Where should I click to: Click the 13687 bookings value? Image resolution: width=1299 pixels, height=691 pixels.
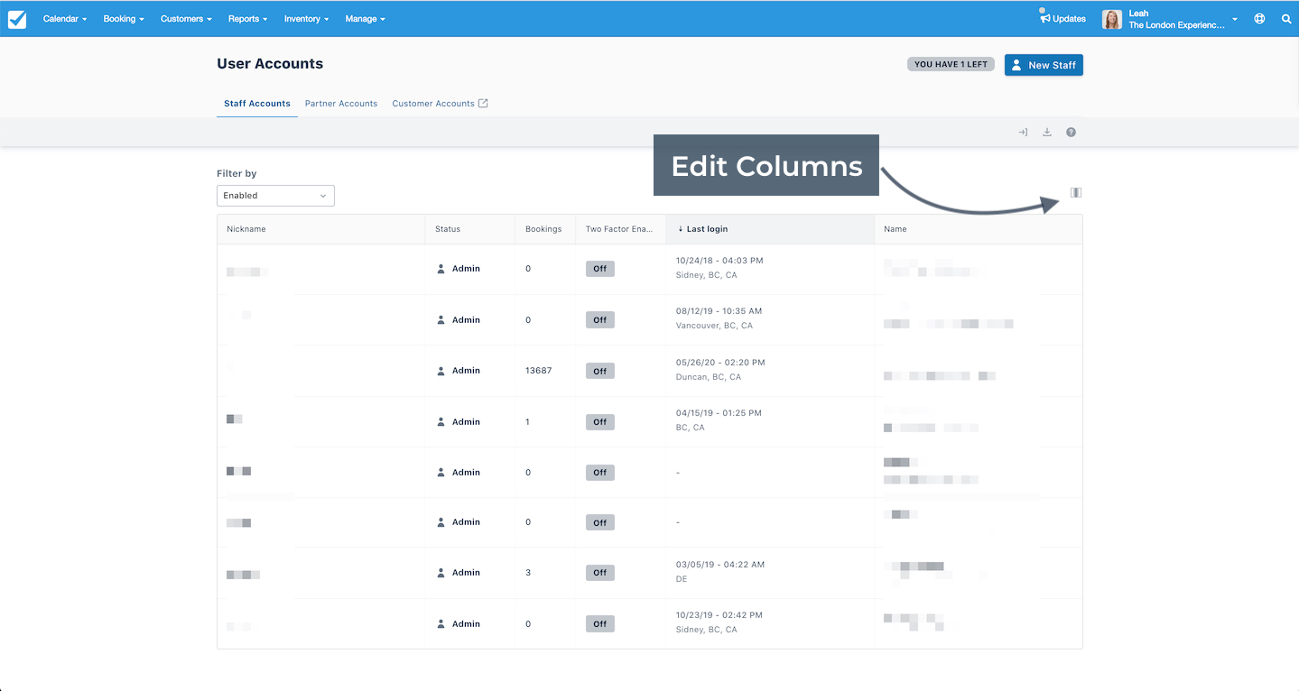[x=539, y=371]
